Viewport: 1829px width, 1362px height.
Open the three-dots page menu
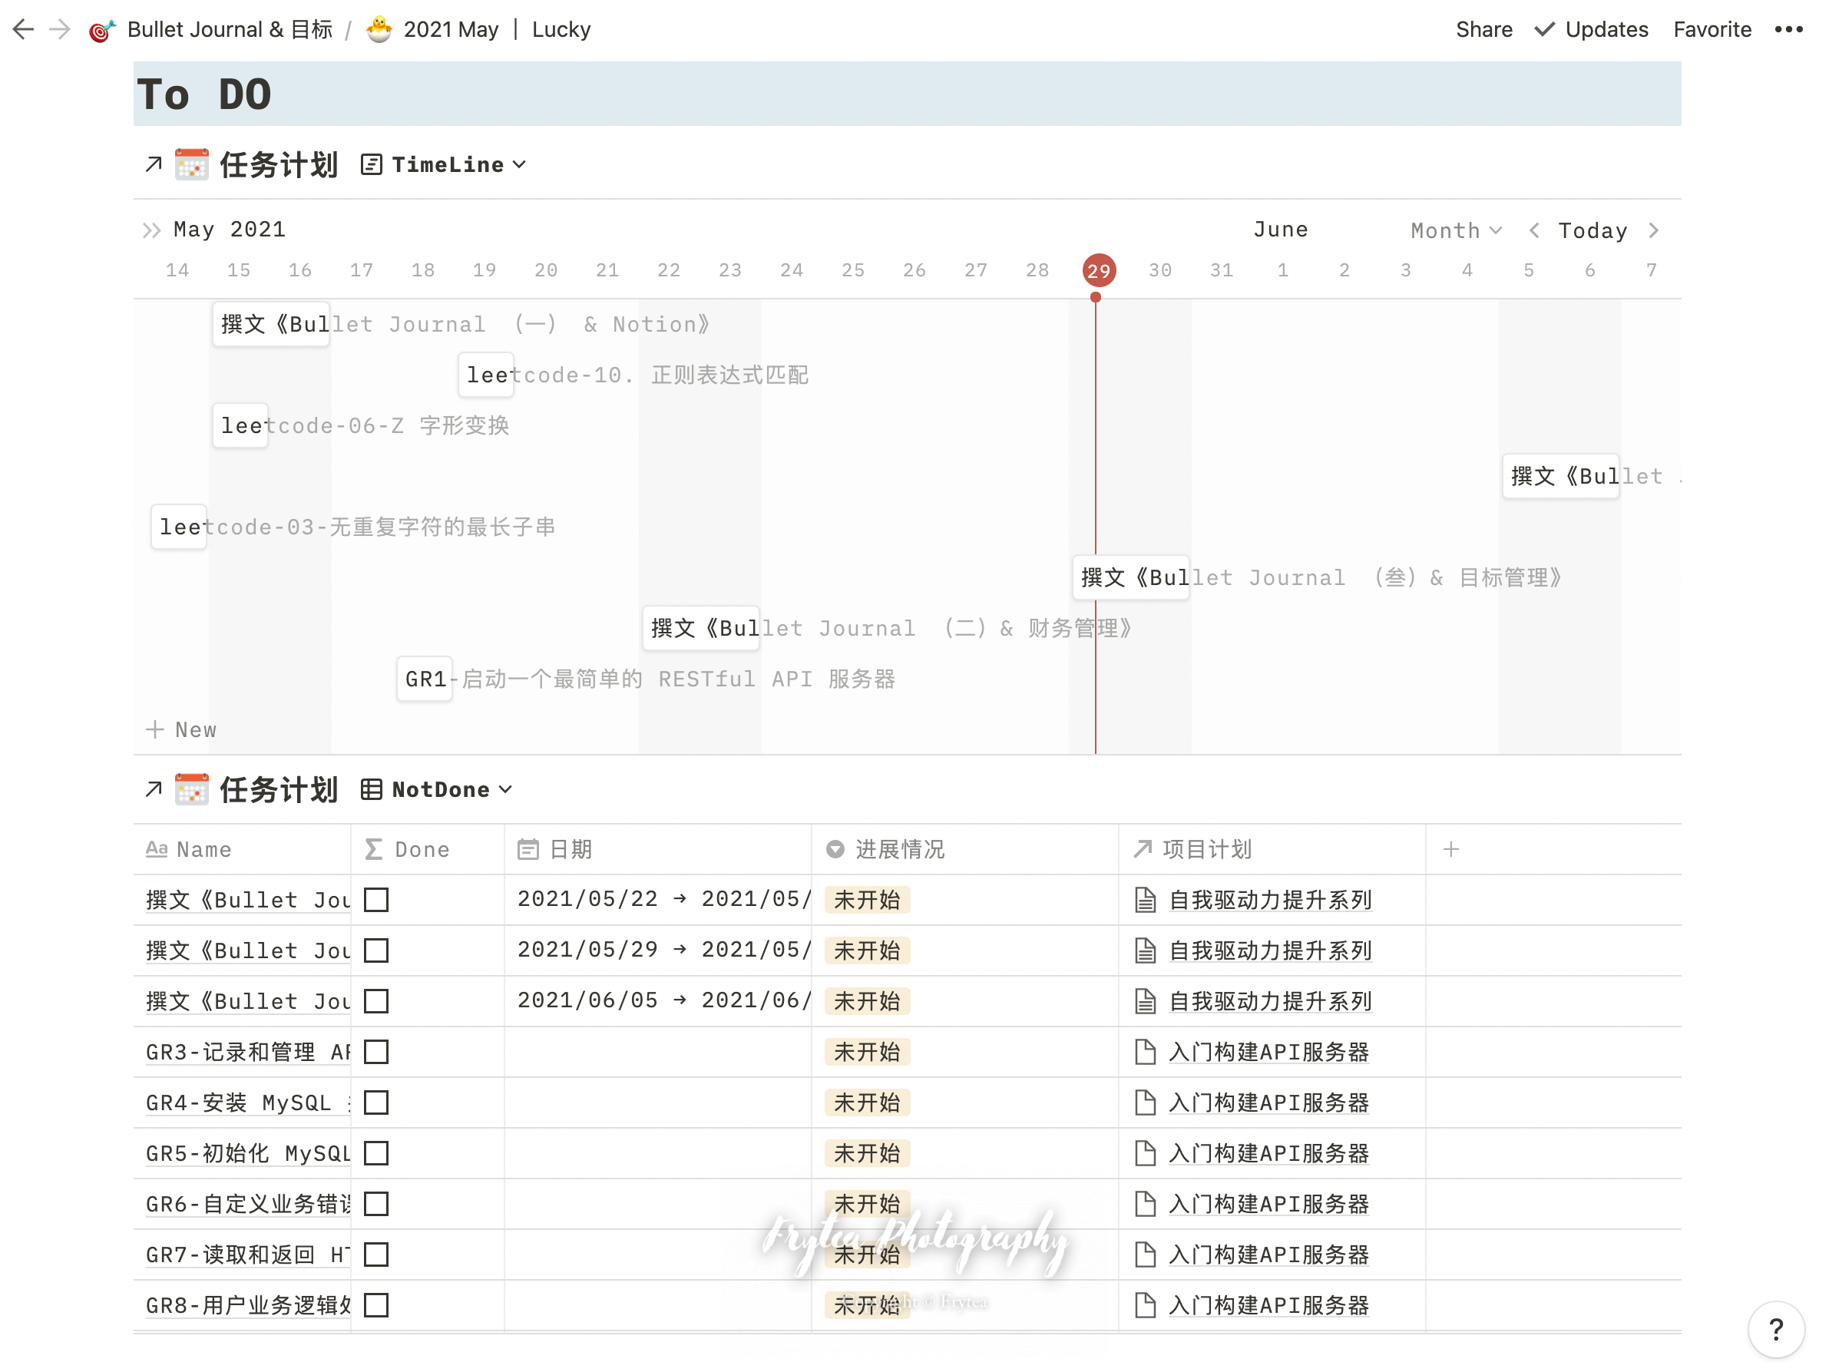click(x=1788, y=30)
